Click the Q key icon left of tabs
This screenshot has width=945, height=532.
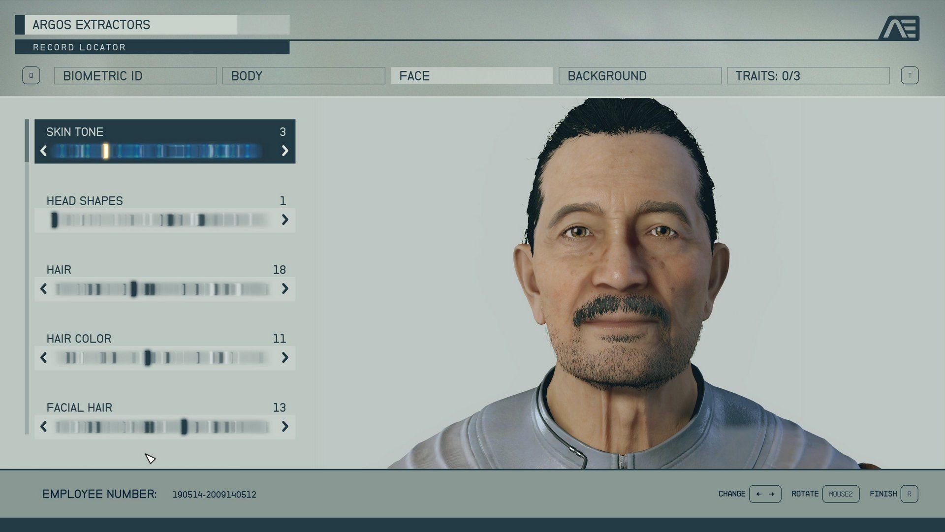(31, 76)
